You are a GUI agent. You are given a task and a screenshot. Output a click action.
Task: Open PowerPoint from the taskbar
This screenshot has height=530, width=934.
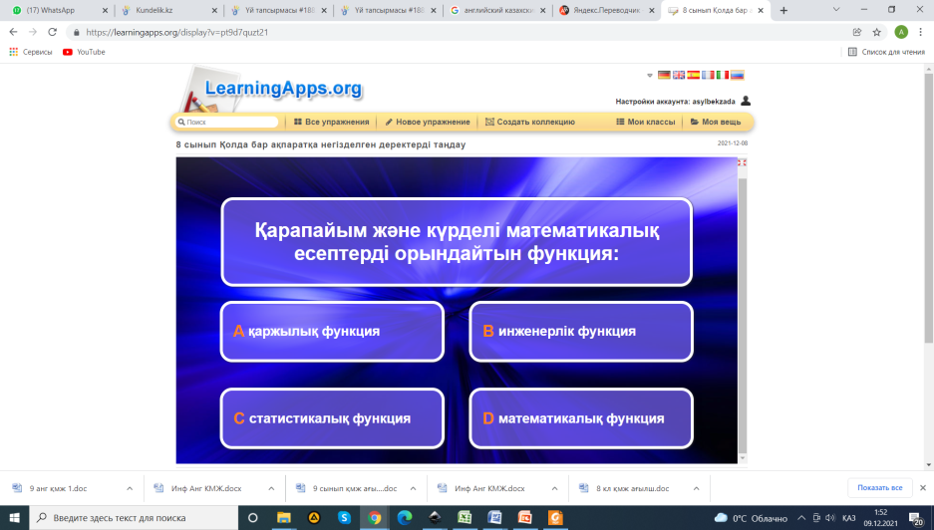(x=525, y=517)
